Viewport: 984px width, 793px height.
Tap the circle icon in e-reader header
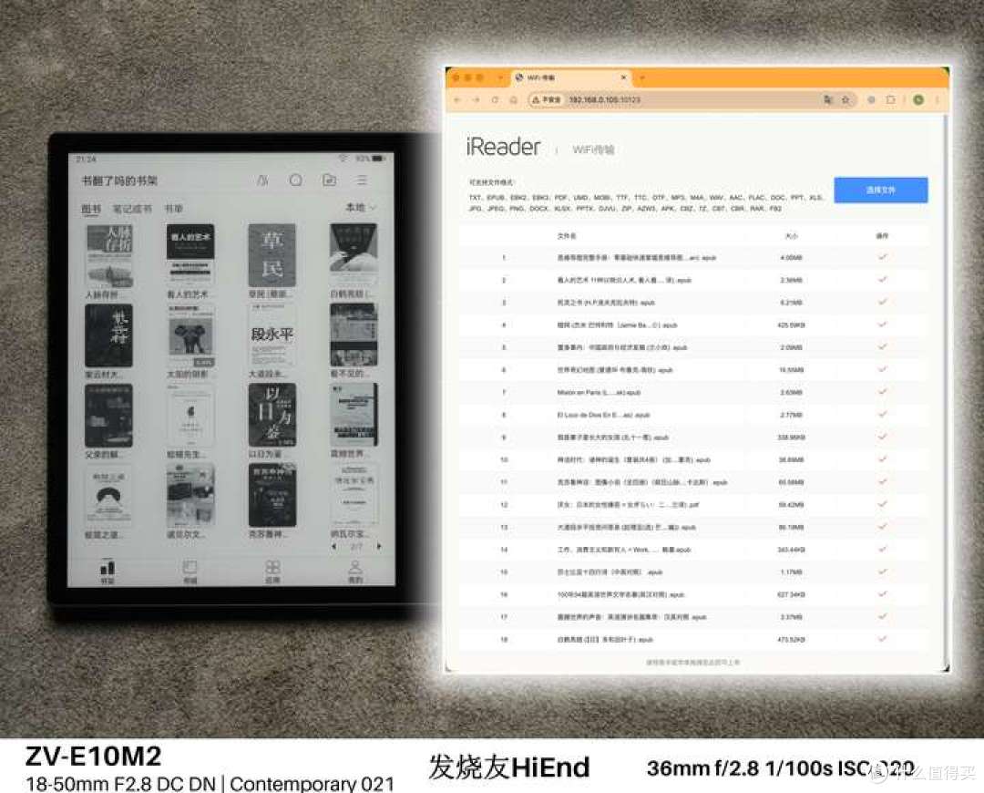(295, 180)
